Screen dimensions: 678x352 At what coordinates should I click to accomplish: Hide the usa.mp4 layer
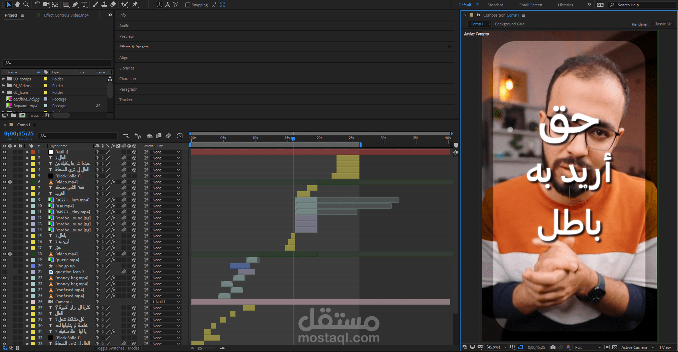(5, 206)
